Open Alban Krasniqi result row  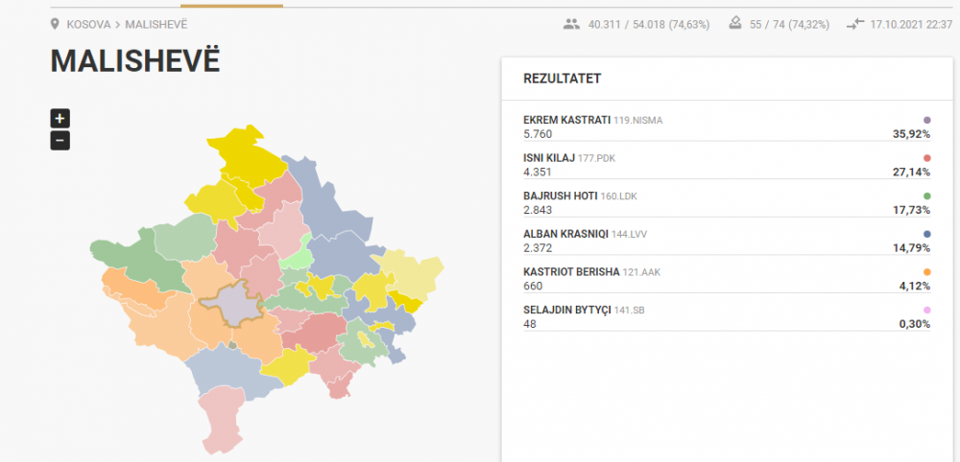[x=727, y=241]
